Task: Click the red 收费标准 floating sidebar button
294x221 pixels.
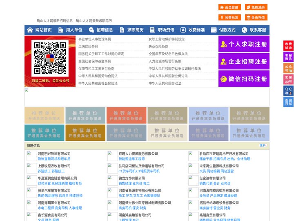Action: (288, 46)
